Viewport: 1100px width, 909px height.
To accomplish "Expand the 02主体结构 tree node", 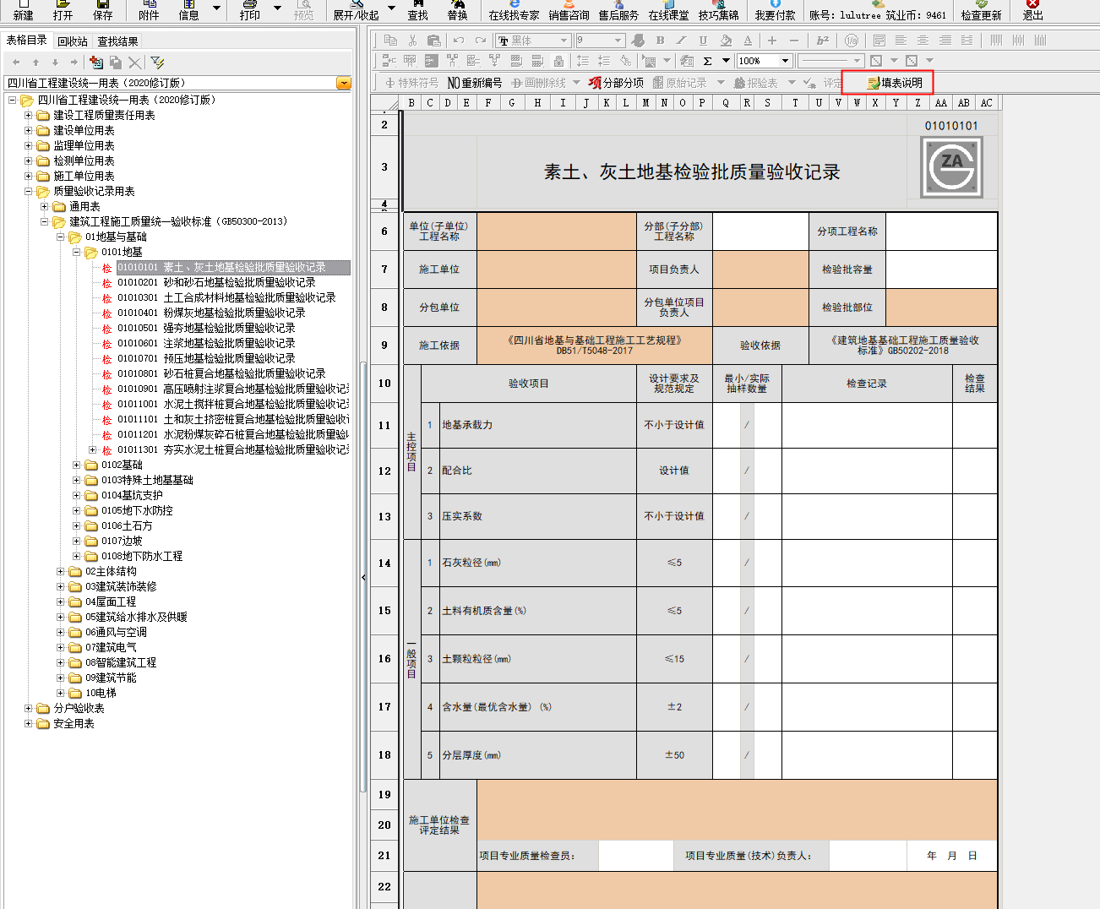I will [x=60, y=571].
